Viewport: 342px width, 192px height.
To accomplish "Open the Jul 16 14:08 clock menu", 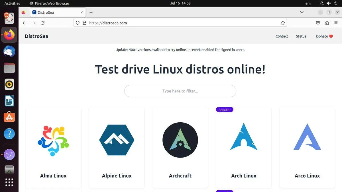I will [x=180, y=3].
